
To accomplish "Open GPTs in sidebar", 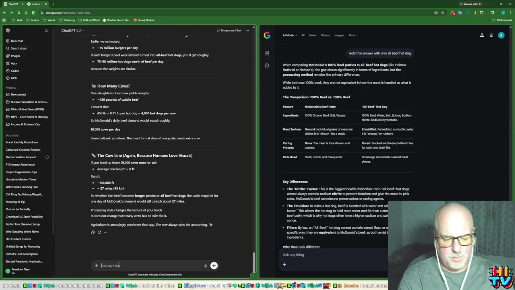I will pos(14,78).
